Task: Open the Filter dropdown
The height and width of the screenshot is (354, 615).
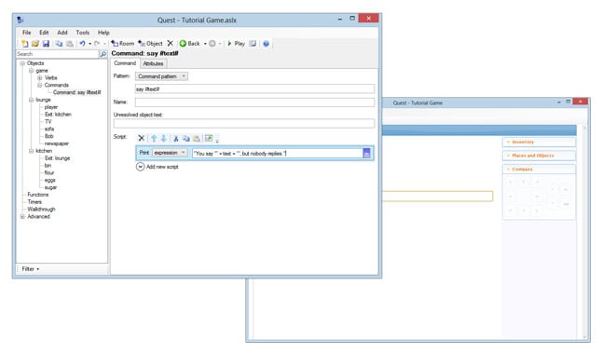Action: 30,269
